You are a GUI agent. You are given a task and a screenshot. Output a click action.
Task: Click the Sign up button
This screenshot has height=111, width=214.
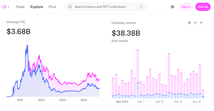pos(203,7)
